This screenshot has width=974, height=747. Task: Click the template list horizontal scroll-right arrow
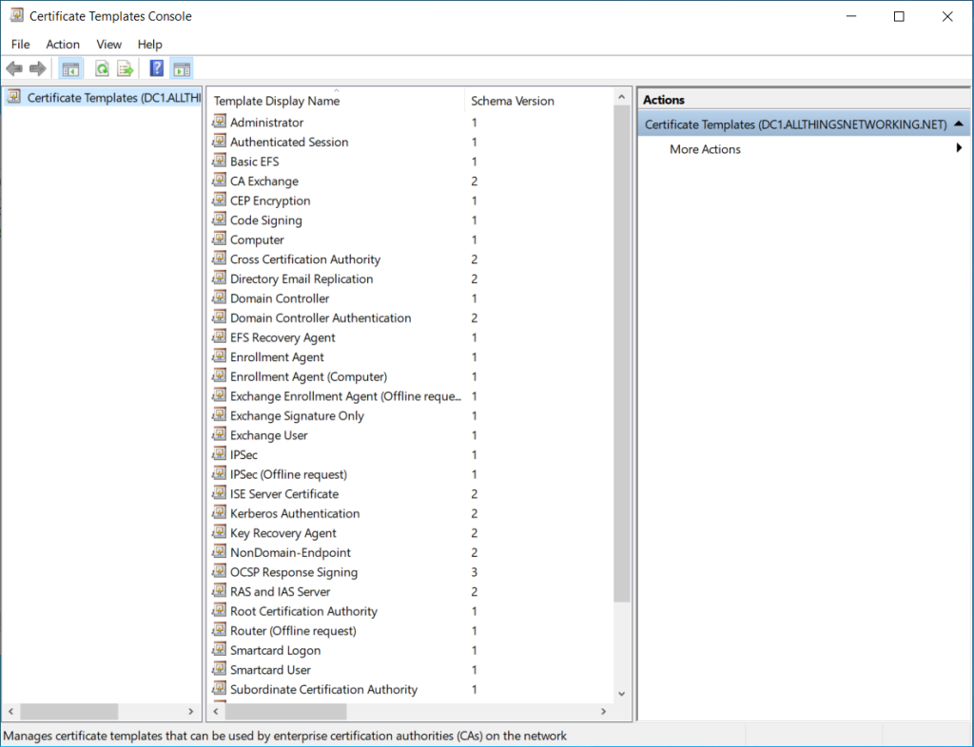[603, 711]
